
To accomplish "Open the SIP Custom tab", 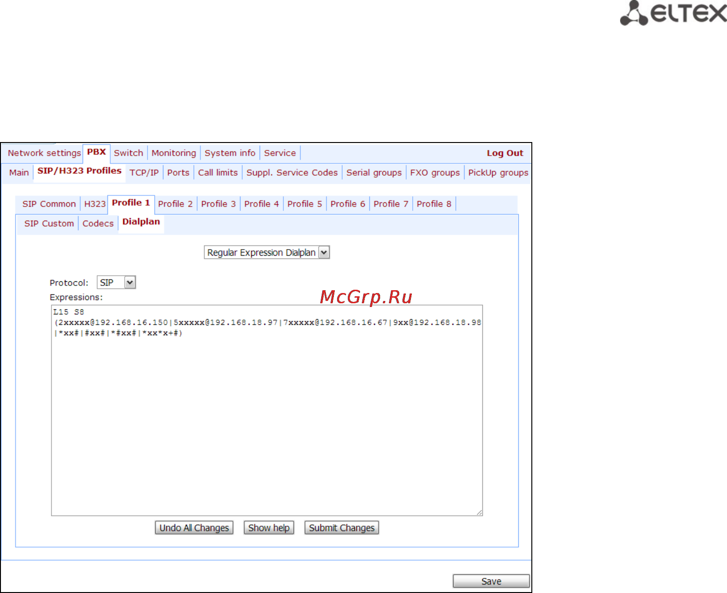I will [x=49, y=223].
